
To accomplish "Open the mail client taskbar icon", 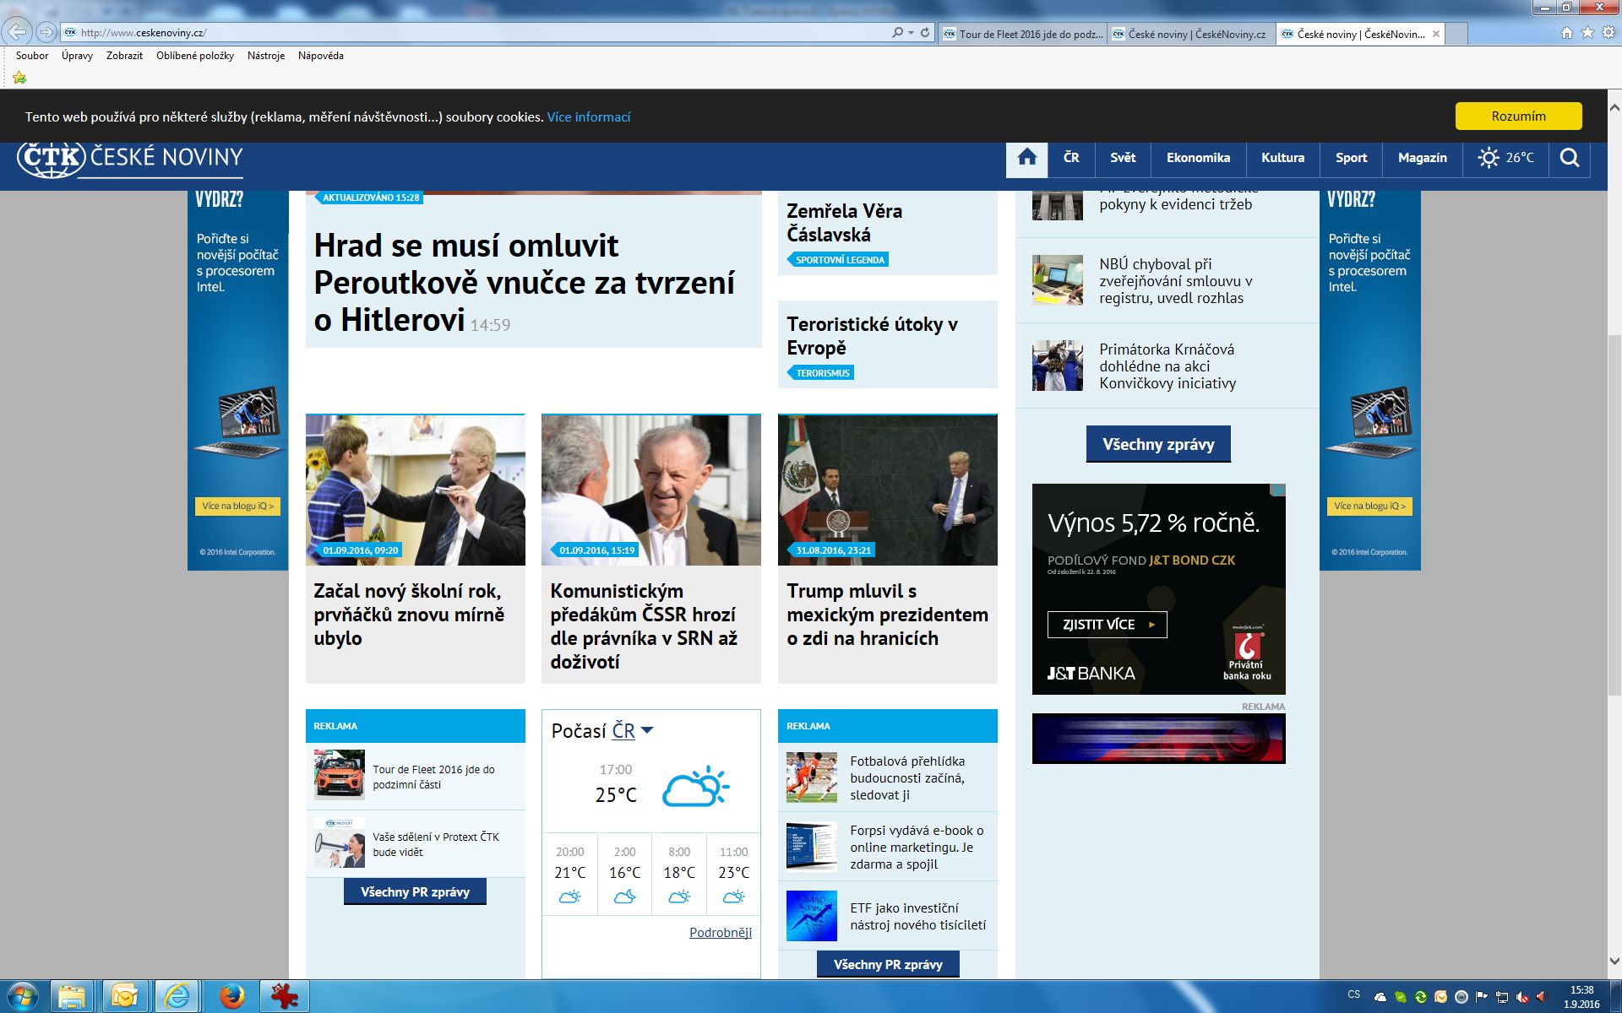I will click(x=124, y=997).
